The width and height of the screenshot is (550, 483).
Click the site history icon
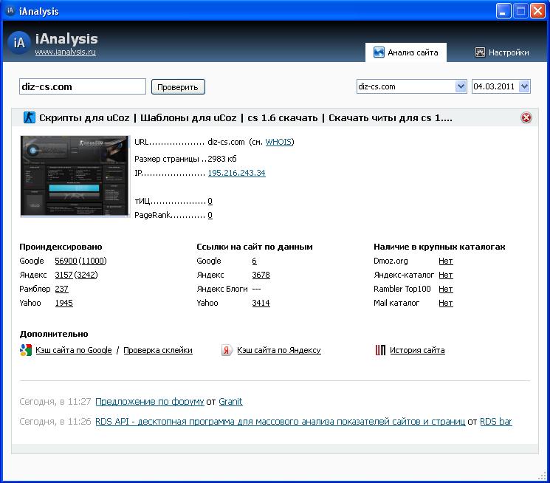380,350
